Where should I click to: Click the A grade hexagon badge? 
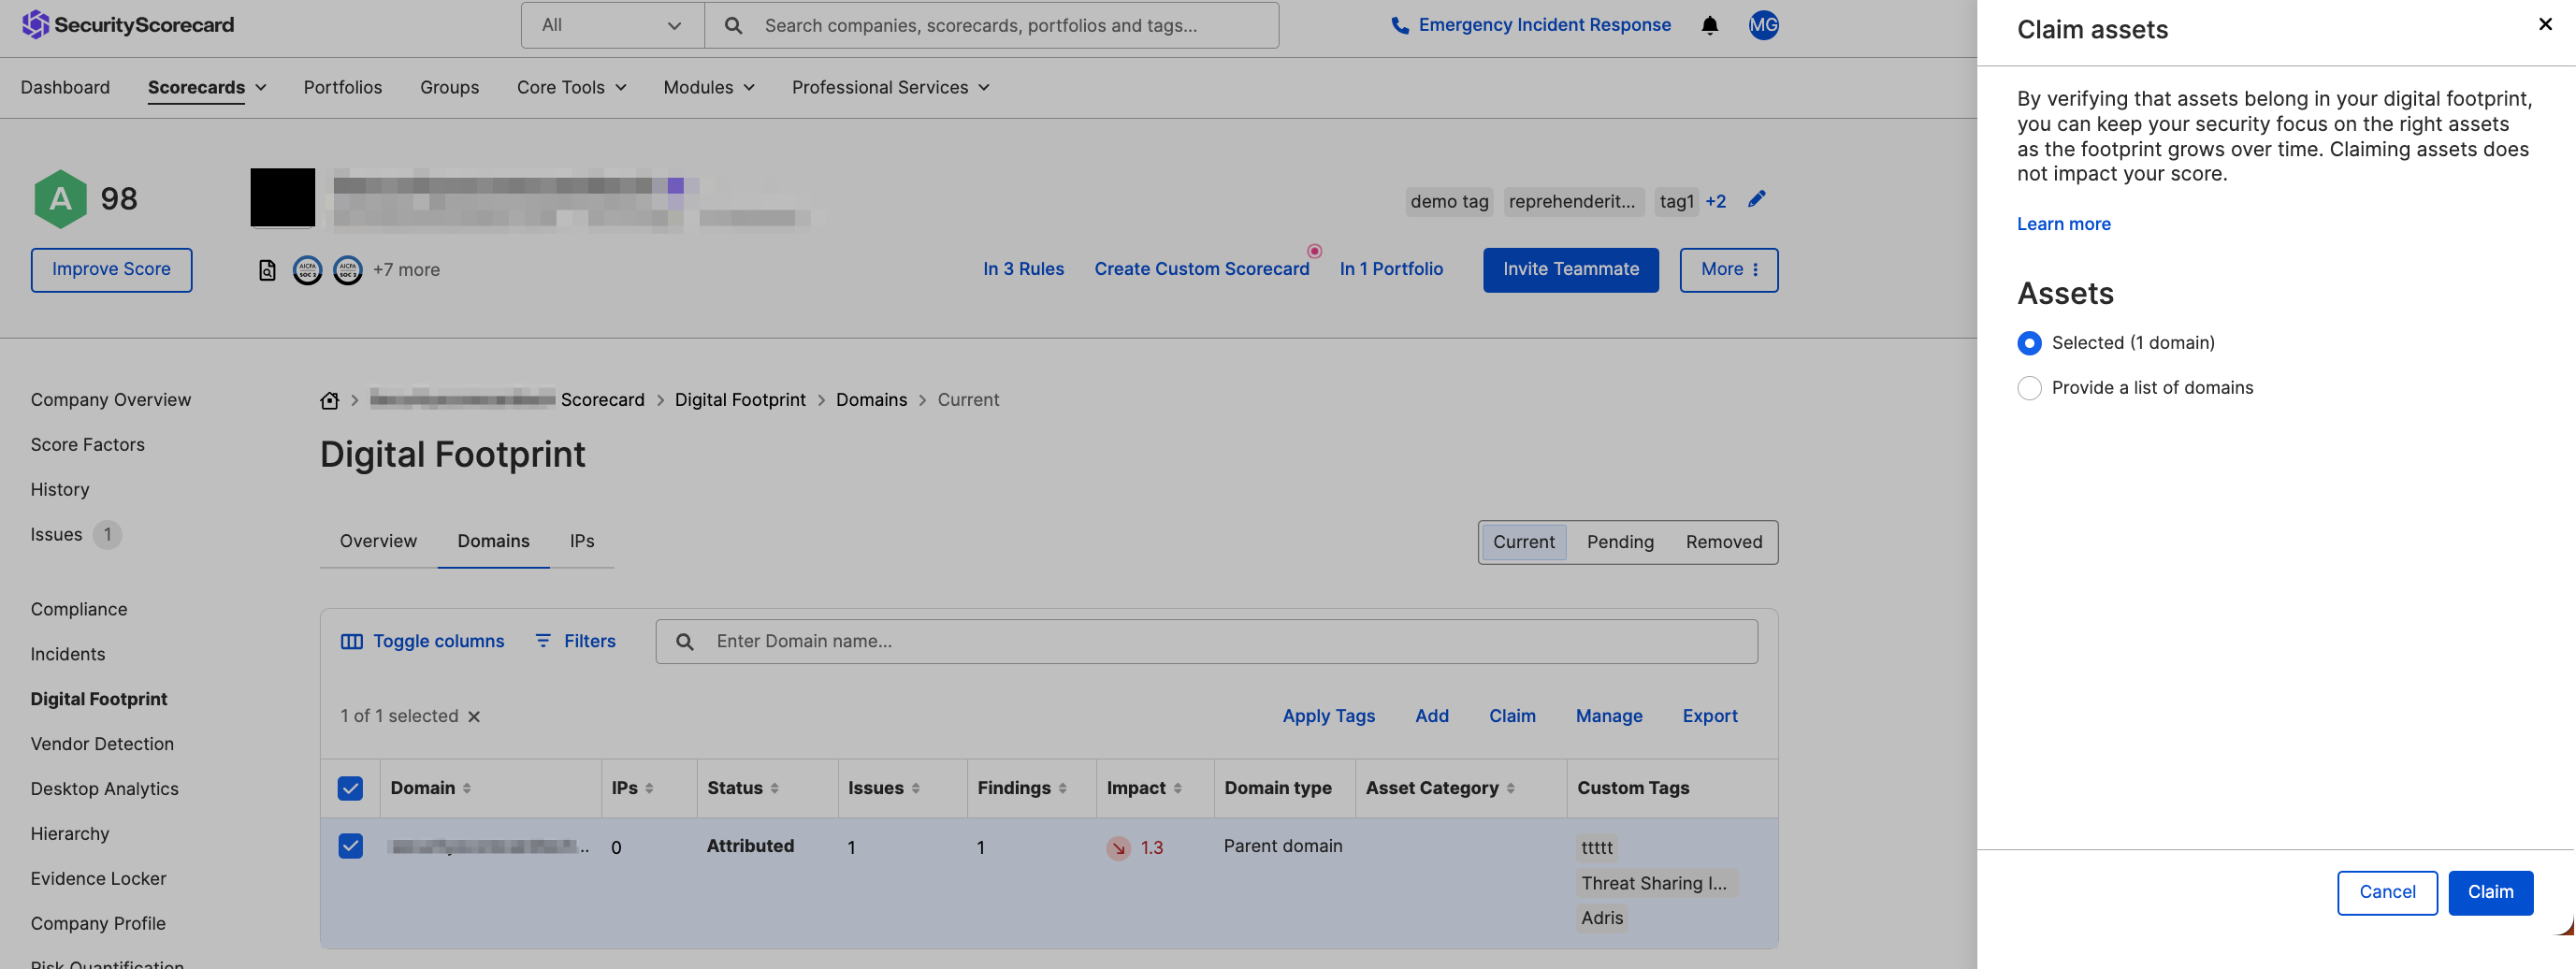pos(61,198)
